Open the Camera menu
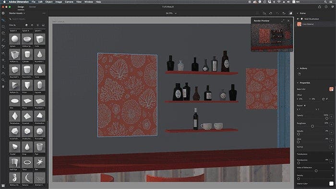Screen dimensions: 336x189 pyautogui.click(x=69, y=2)
